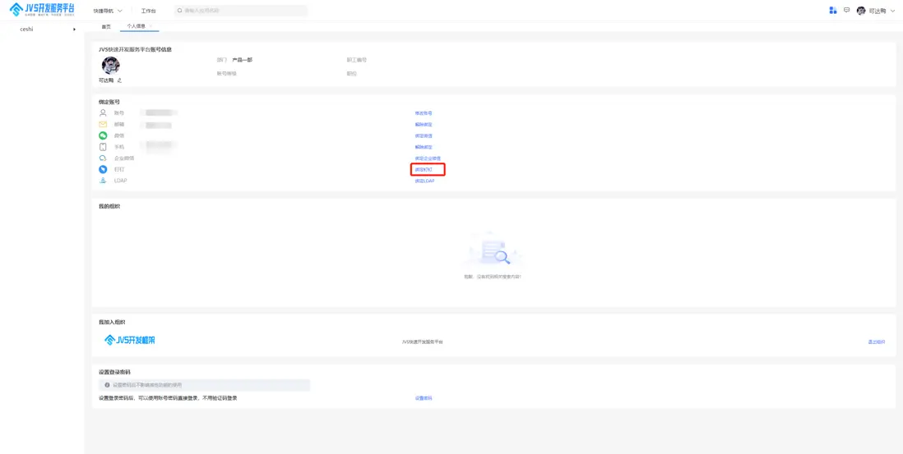Click the 可达鸭 name under the profile avatar
Viewport: 903px width, 454px height.
point(106,80)
